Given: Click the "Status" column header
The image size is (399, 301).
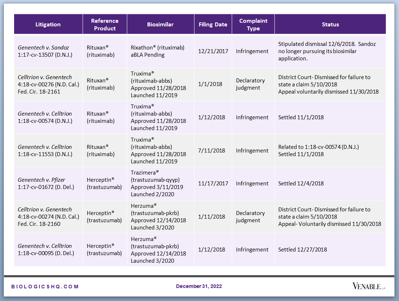Looking at the screenshot, I should [x=330, y=25].
